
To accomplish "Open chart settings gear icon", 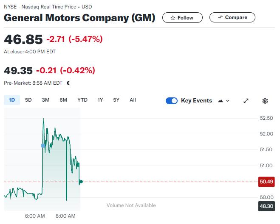I will [x=265, y=101].
